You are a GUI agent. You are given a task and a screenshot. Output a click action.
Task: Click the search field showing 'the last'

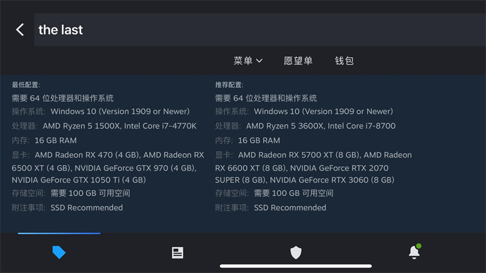point(260,30)
